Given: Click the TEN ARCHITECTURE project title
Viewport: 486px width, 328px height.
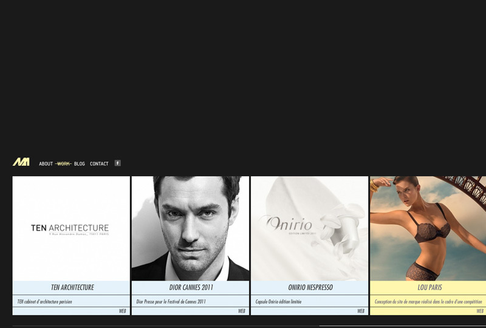Looking at the screenshot, I should (72, 287).
